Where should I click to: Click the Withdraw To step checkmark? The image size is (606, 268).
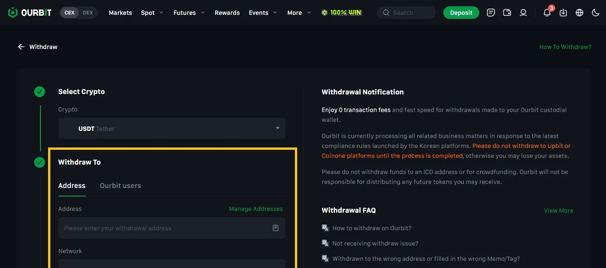pos(40,162)
